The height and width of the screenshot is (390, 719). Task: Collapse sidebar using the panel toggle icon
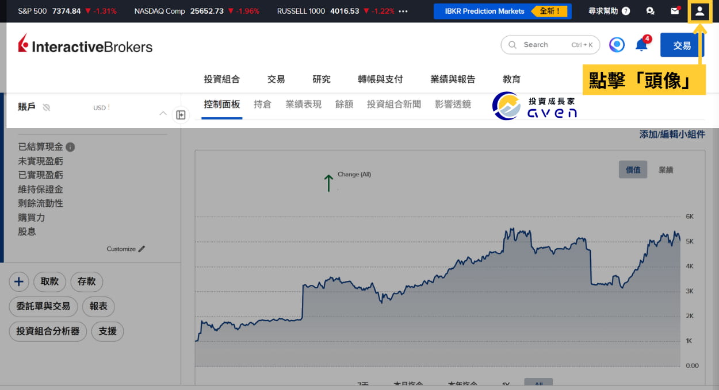tap(181, 115)
